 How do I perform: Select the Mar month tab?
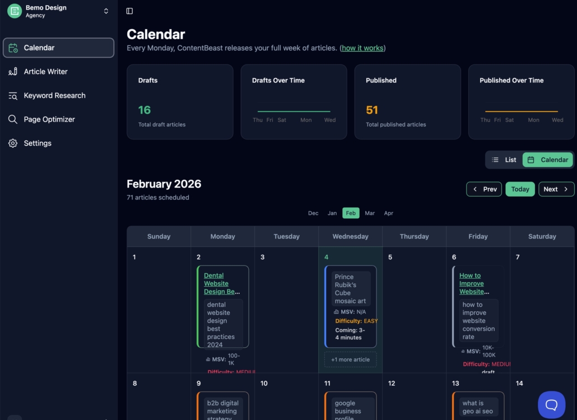(x=370, y=213)
